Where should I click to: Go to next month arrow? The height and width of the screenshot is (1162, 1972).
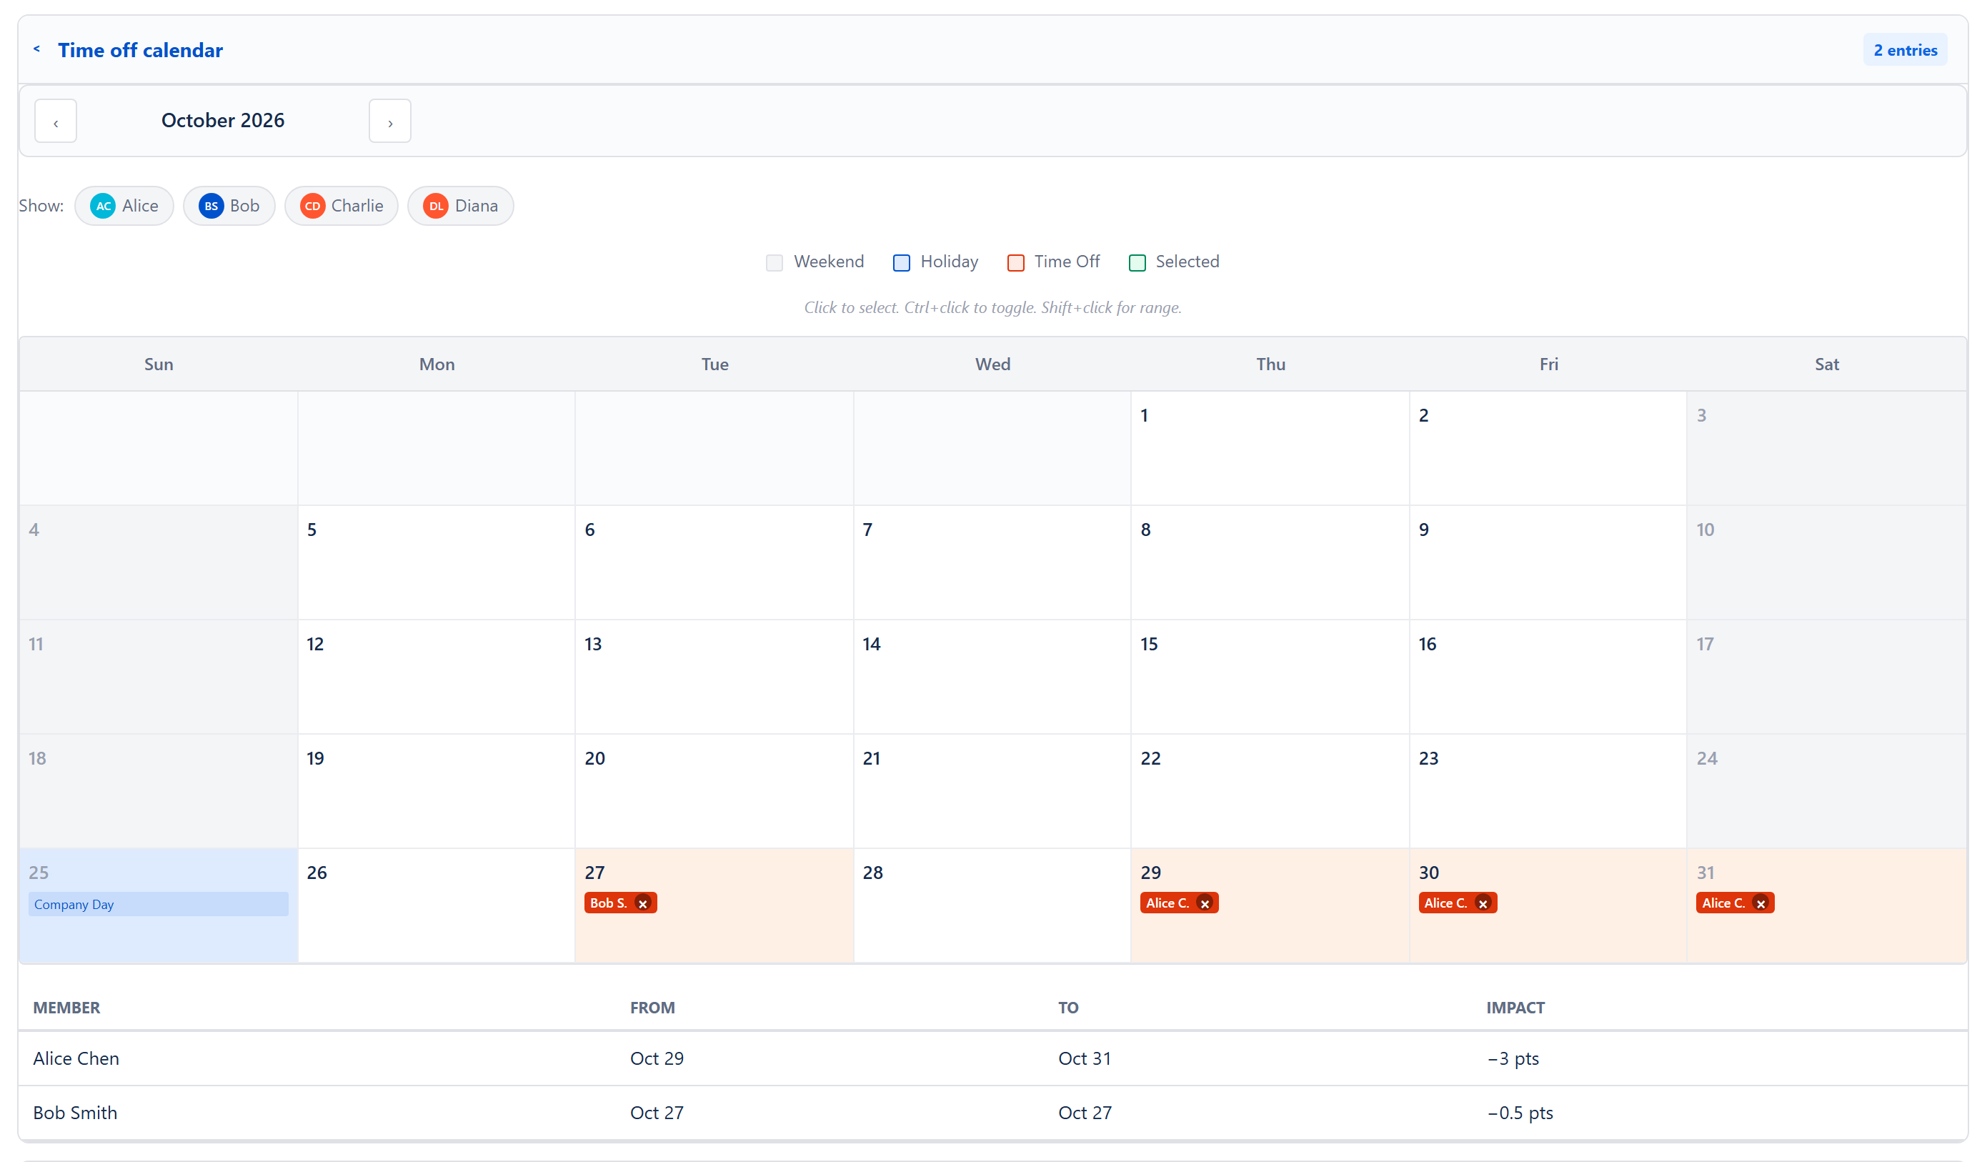[x=390, y=121]
